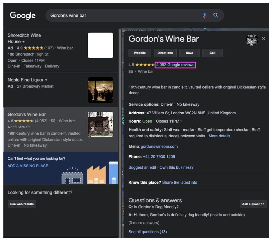
Task: Save Gordon's Wine Bar
Action: 189,53
